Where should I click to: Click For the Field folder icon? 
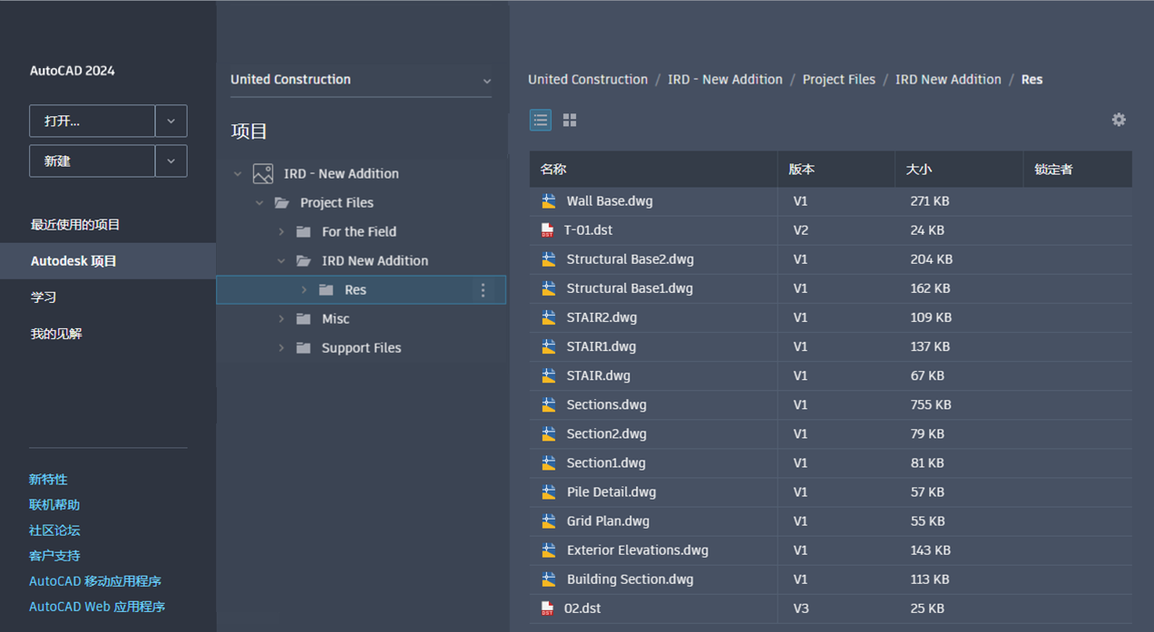tap(304, 232)
